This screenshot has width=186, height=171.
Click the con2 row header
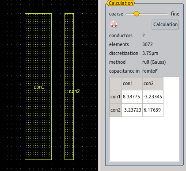click(116, 110)
